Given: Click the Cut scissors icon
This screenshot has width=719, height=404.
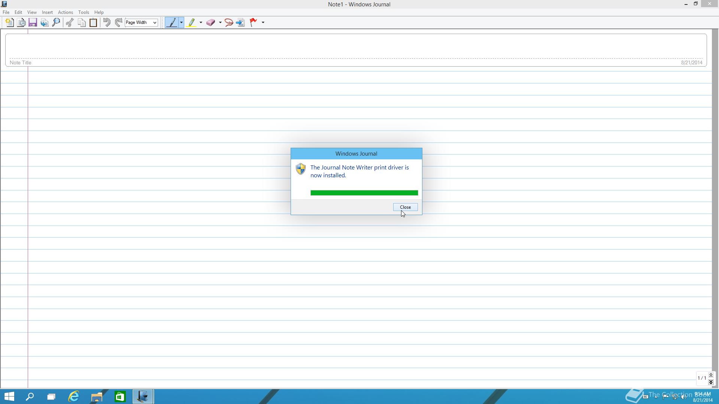Looking at the screenshot, I should click(x=70, y=22).
